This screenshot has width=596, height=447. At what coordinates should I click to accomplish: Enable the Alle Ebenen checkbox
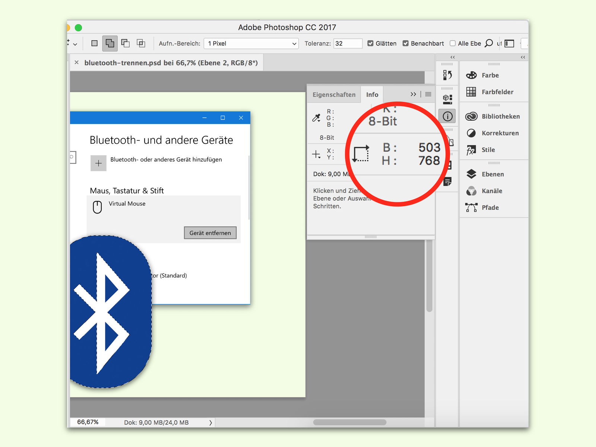click(x=453, y=43)
